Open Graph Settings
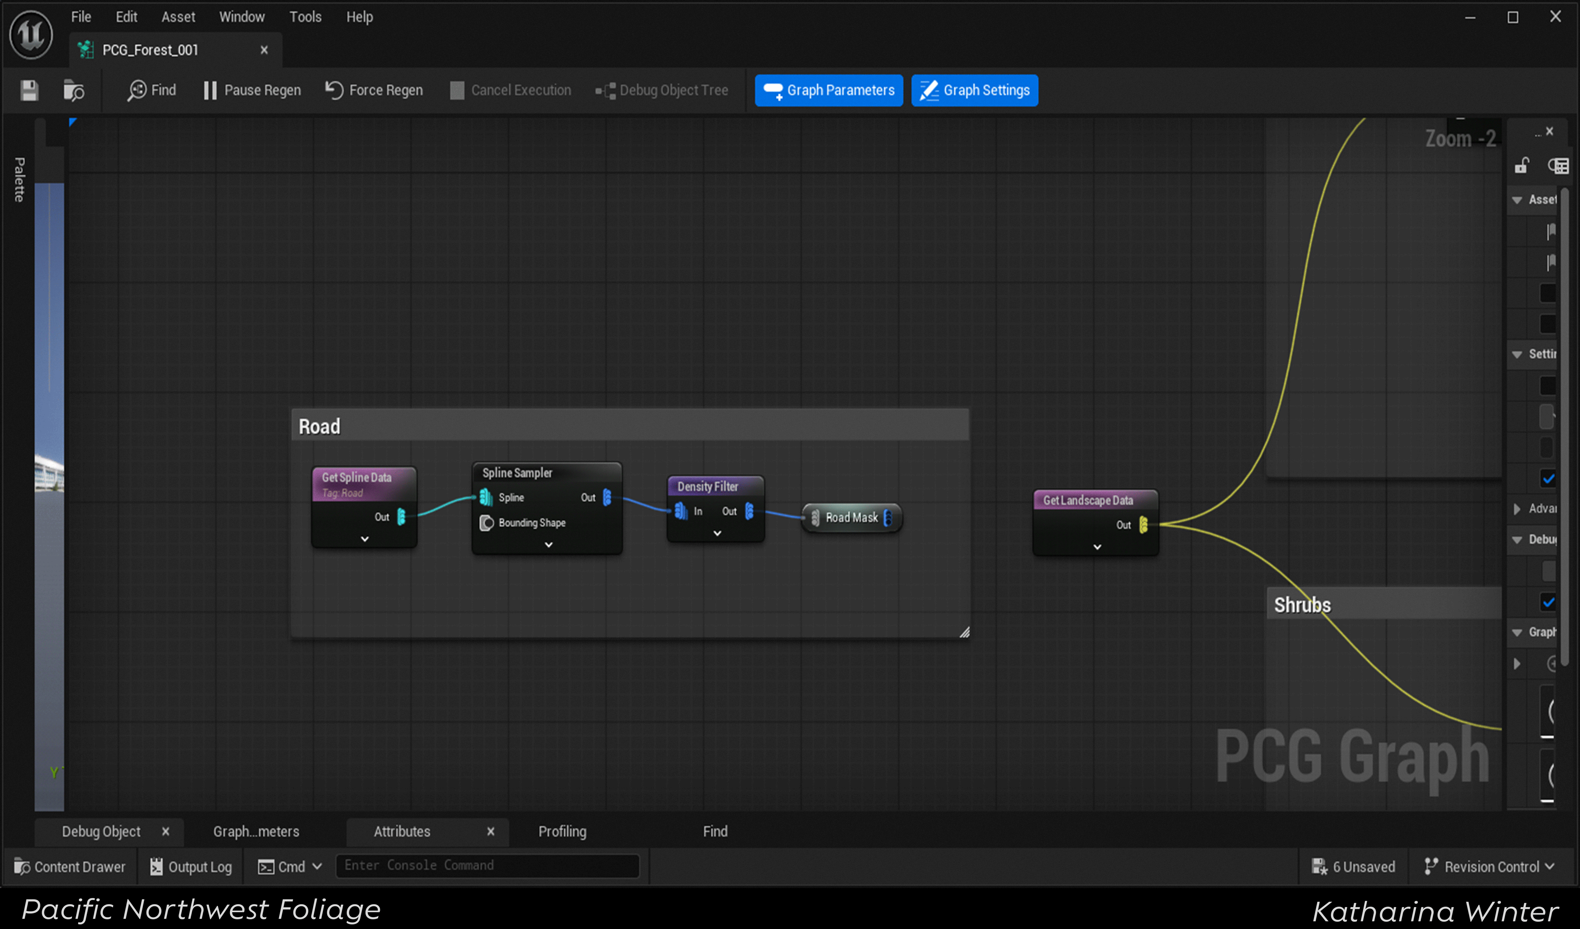Viewport: 1580px width, 929px height. click(x=974, y=90)
